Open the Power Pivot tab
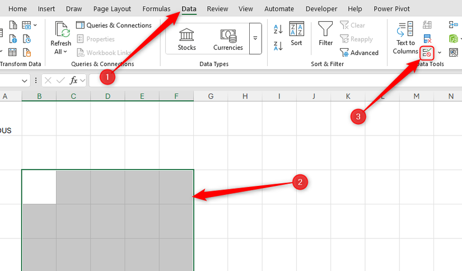The height and width of the screenshot is (271, 462). [x=391, y=9]
